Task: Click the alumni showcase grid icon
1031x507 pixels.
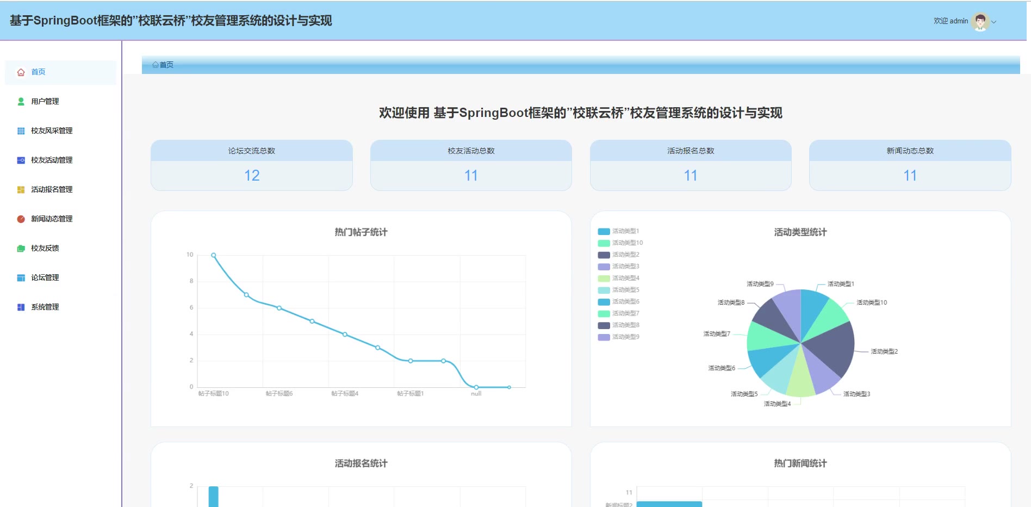Action: click(21, 131)
